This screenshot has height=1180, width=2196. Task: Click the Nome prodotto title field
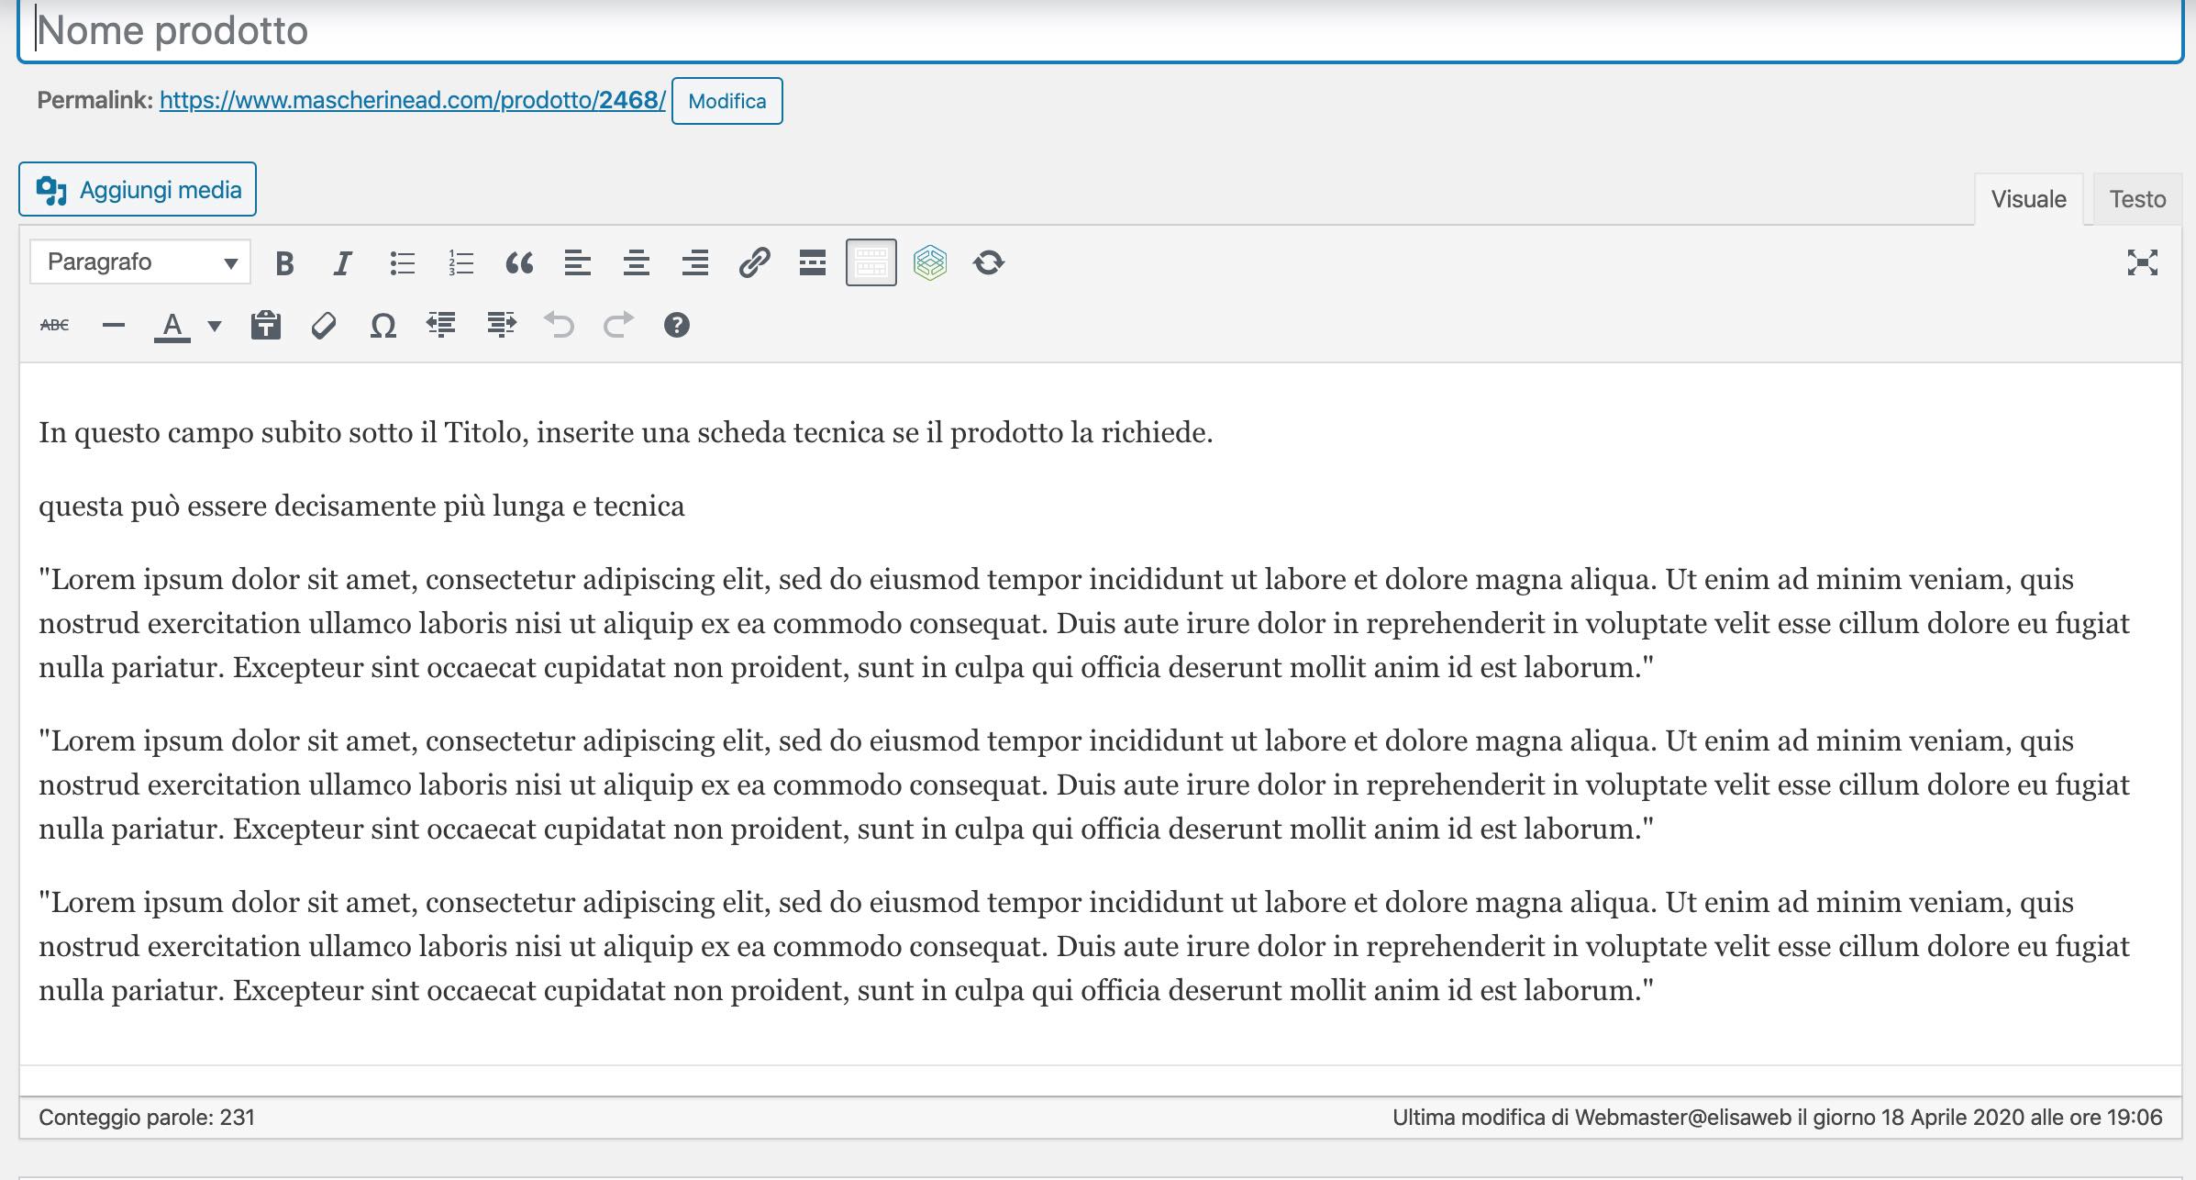(1099, 31)
